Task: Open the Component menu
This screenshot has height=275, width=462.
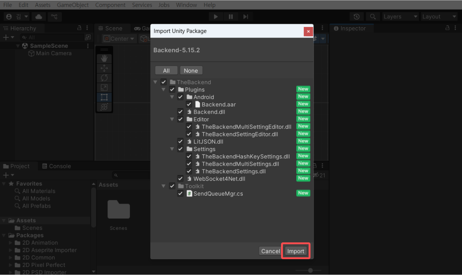Action: point(110,5)
